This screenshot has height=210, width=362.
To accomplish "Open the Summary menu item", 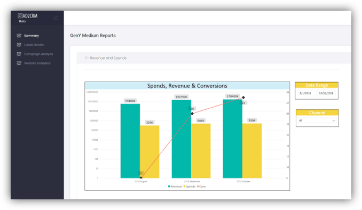I will click(x=32, y=36).
